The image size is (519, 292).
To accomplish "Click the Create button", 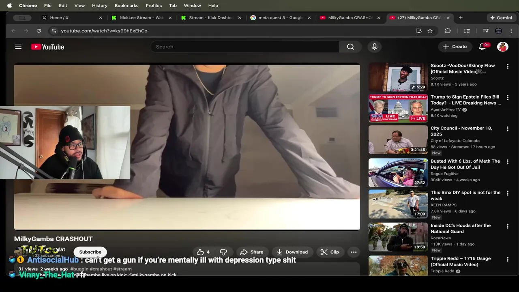I will 455,47.
